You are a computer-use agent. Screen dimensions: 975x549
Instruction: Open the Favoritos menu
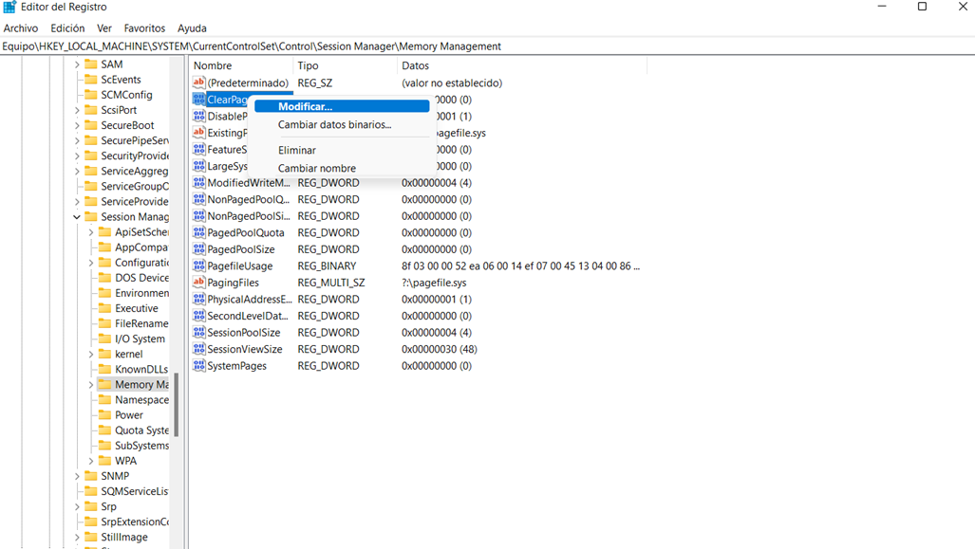(x=144, y=27)
